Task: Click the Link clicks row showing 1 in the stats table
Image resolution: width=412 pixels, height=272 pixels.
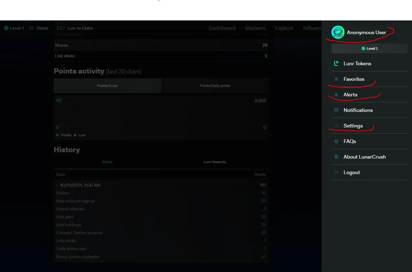Action: [x=161, y=56]
